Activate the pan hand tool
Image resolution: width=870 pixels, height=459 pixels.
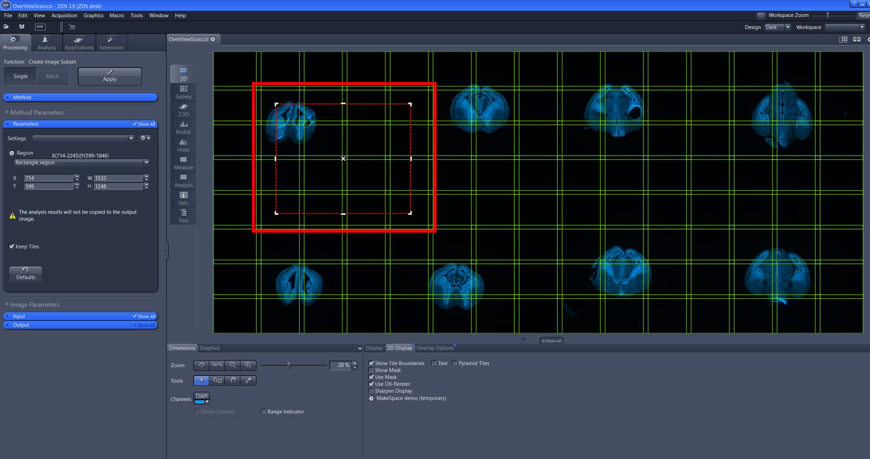click(x=232, y=381)
